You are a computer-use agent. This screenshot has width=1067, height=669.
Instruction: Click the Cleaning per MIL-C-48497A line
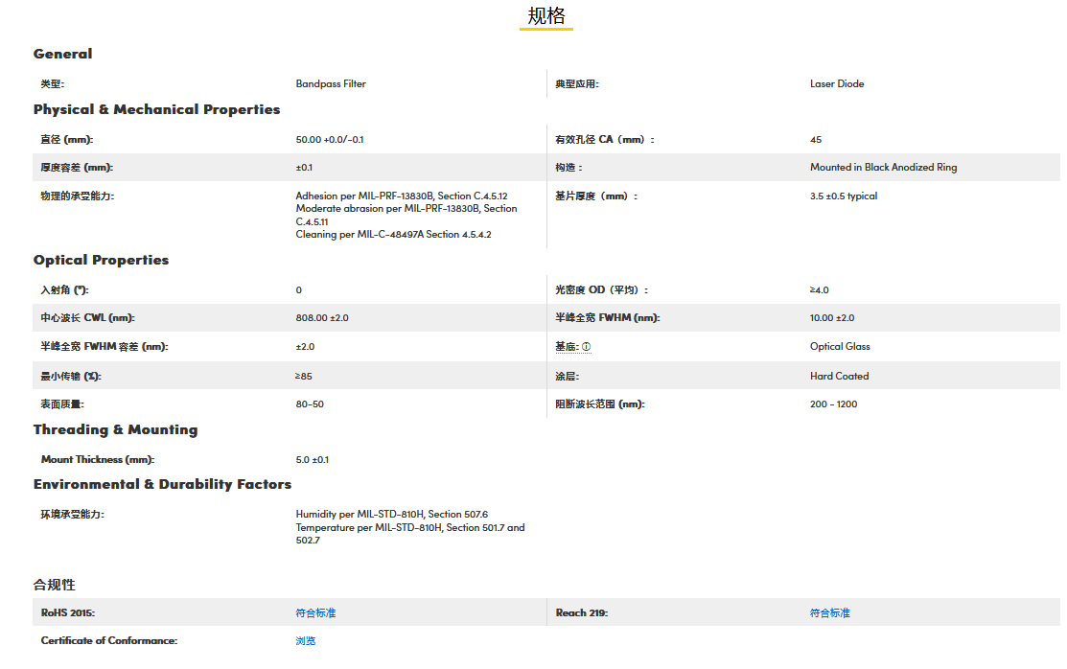point(393,234)
